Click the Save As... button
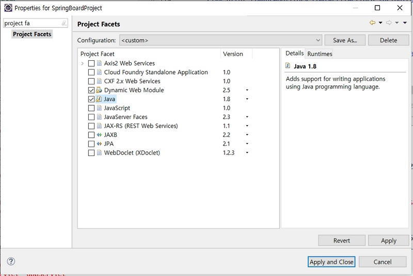Screen dimensions: 413x276 pos(345,40)
